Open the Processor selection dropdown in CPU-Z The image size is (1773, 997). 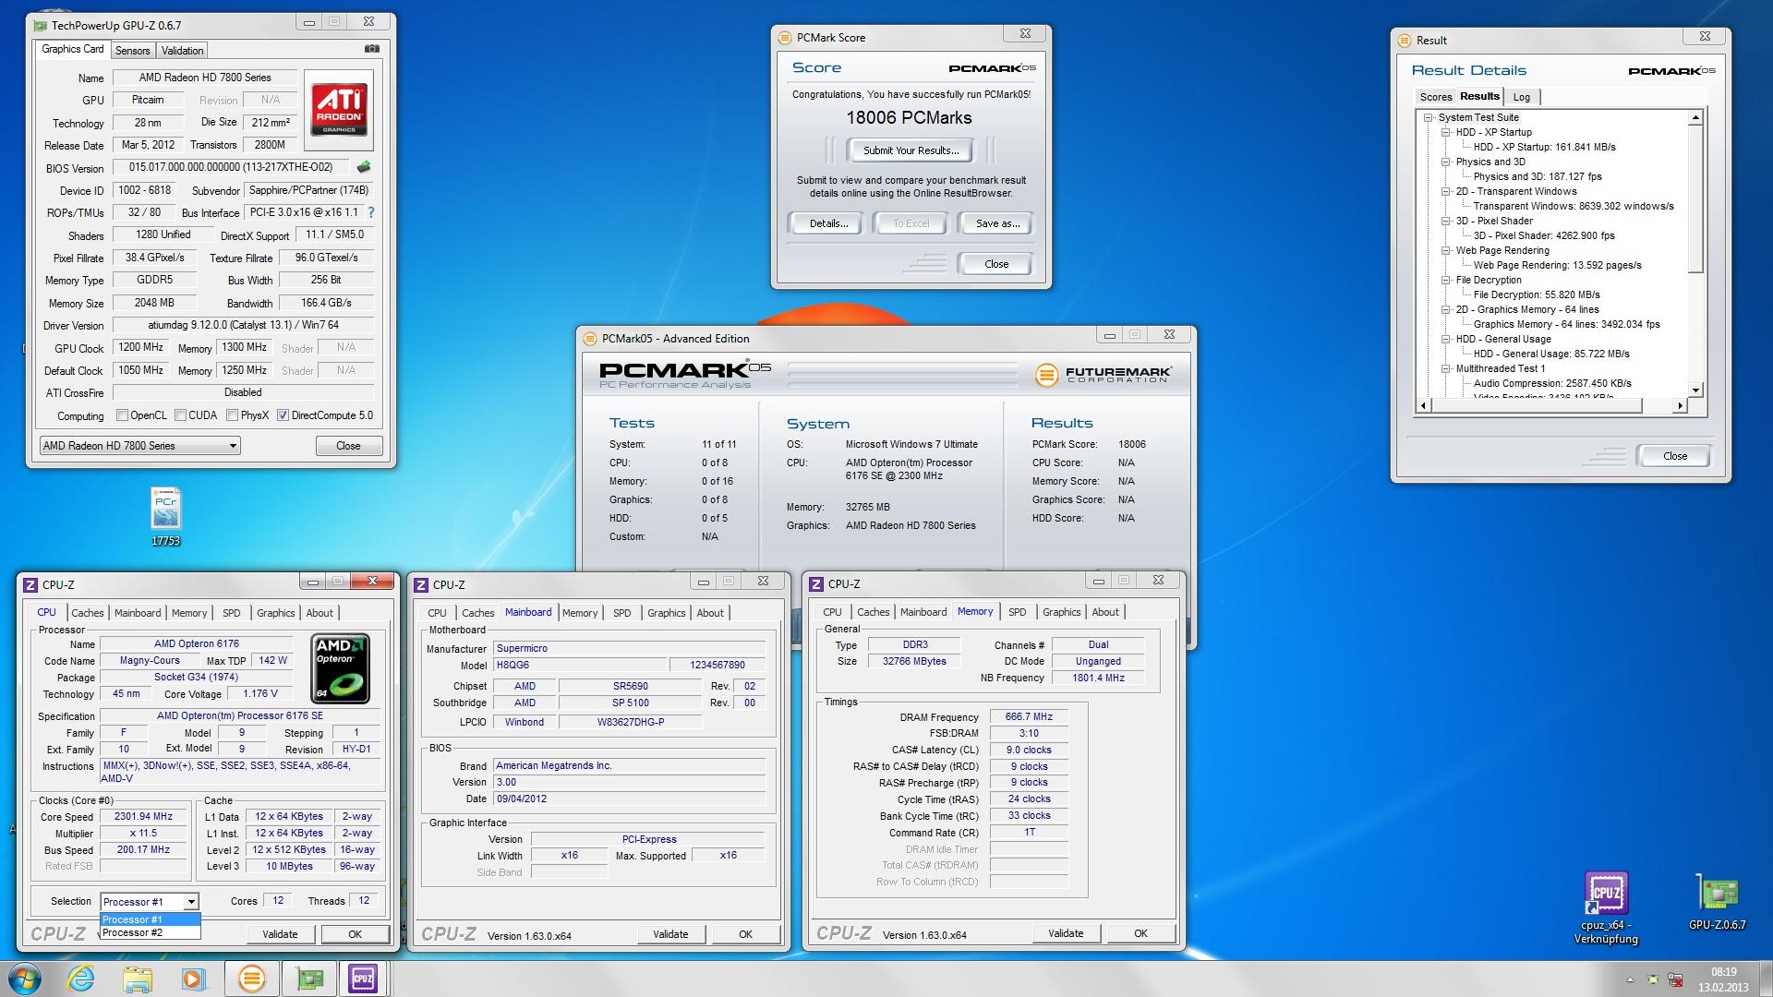[x=150, y=902]
